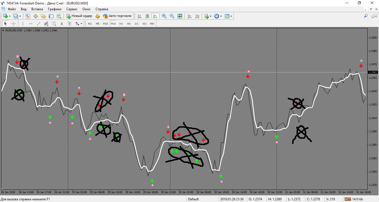The image size is (379, 202).
Task: Switch to line chart view
Action: point(155,16)
